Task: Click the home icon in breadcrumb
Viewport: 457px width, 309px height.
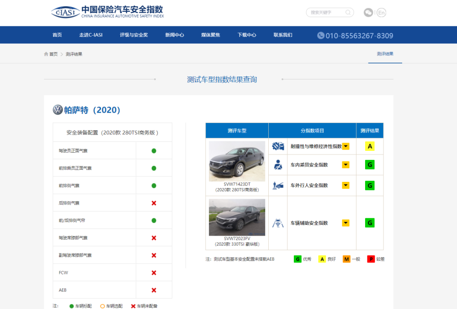Action: (46, 54)
